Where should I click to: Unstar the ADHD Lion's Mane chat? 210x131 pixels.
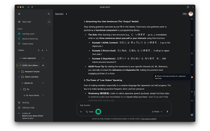(x=43, y=65)
